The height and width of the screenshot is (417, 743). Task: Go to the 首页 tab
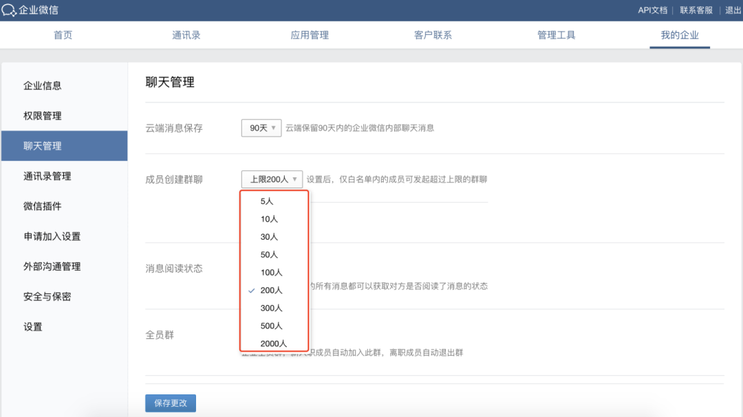pos(63,35)
